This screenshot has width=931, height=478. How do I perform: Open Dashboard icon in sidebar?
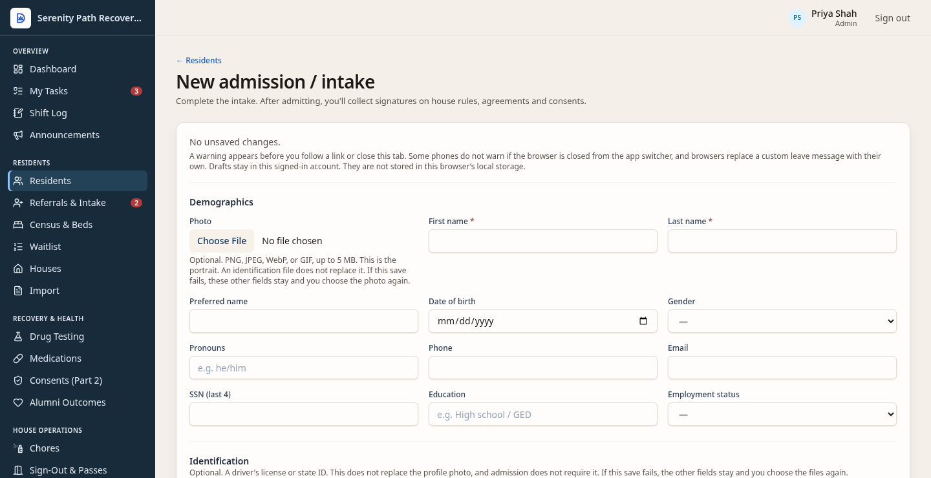tap(18, 69)
